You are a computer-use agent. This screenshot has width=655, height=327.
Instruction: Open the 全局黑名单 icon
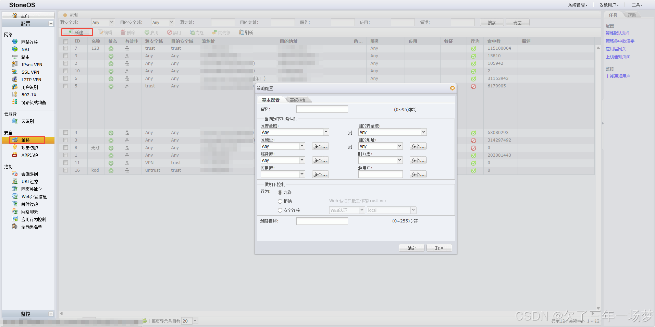point(15,227)
